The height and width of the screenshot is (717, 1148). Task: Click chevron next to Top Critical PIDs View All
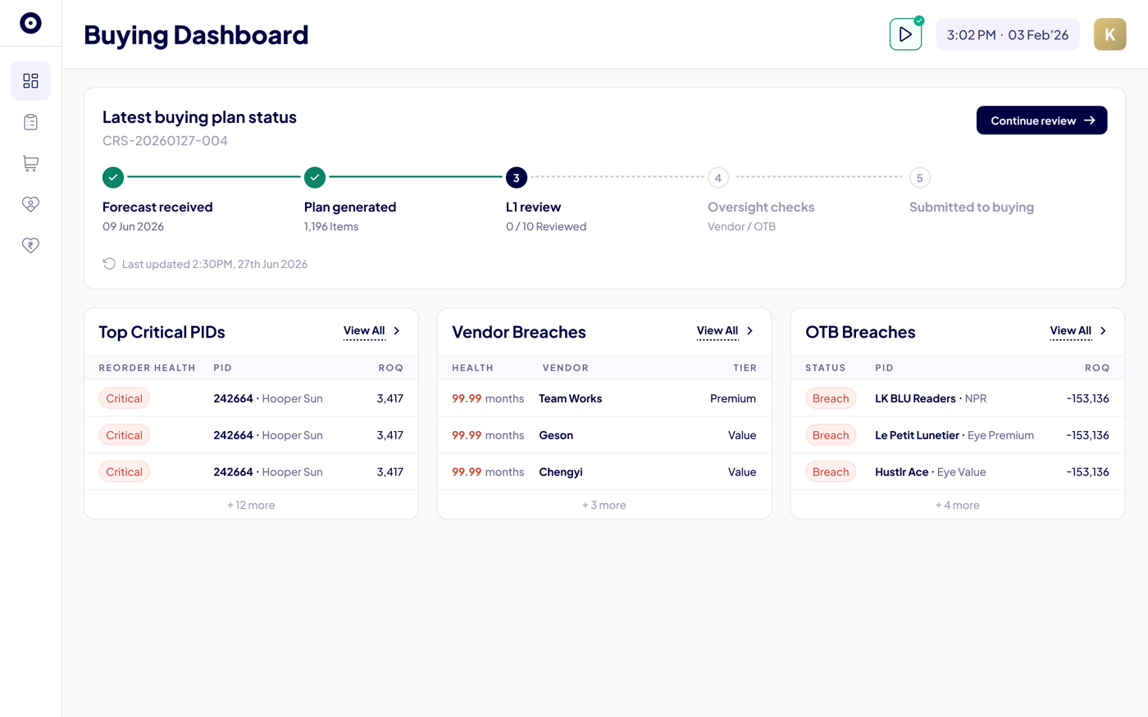pyautogui.click(x=397, y=331)
